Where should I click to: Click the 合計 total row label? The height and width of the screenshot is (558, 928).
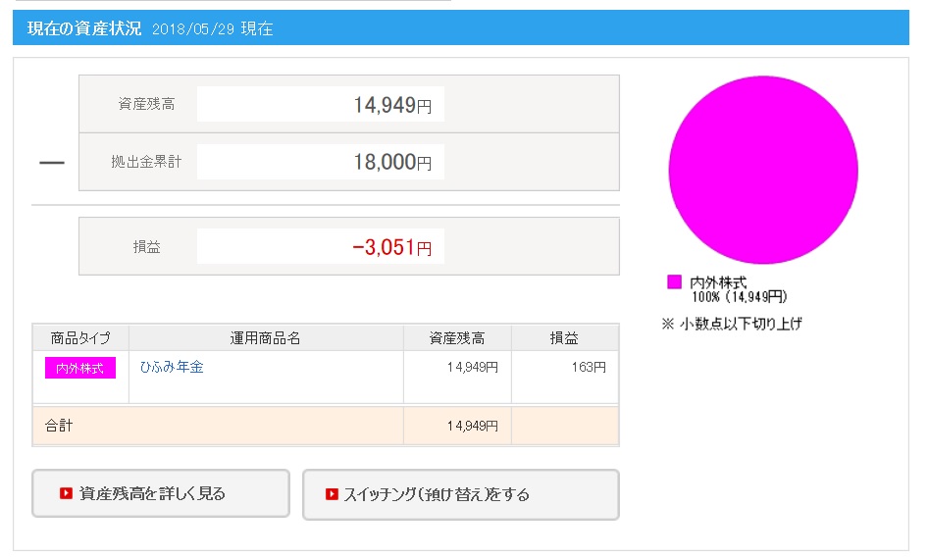59,426
